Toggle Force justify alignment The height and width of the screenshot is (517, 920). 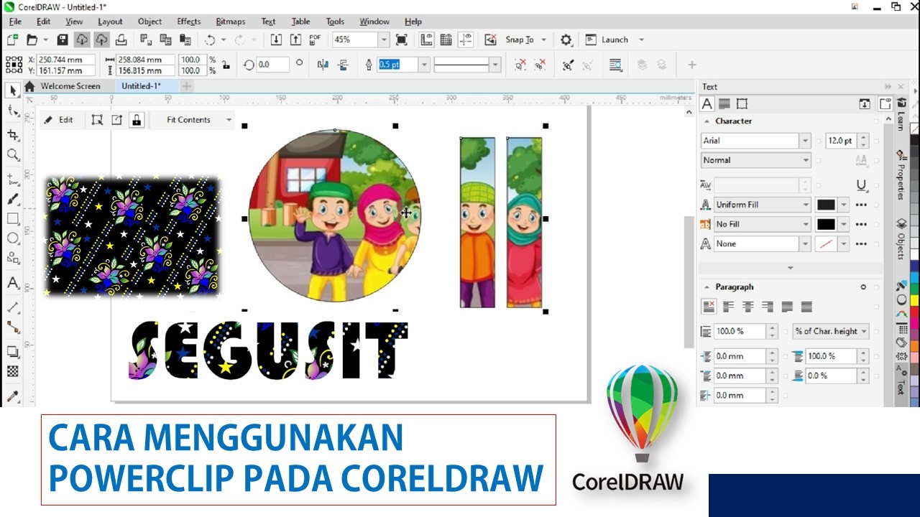pyautogui.click(x=806, y=307)
